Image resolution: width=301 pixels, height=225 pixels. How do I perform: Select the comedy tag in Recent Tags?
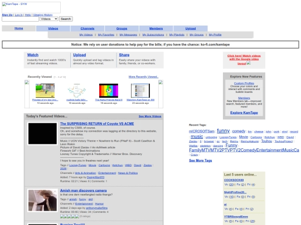pyautogui.click(x=239, y=131)
